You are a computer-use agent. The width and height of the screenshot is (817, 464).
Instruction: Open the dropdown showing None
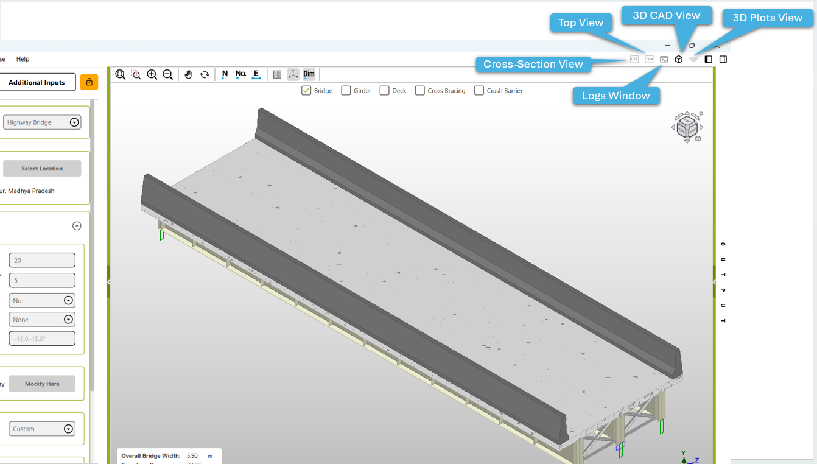[42, 320]
